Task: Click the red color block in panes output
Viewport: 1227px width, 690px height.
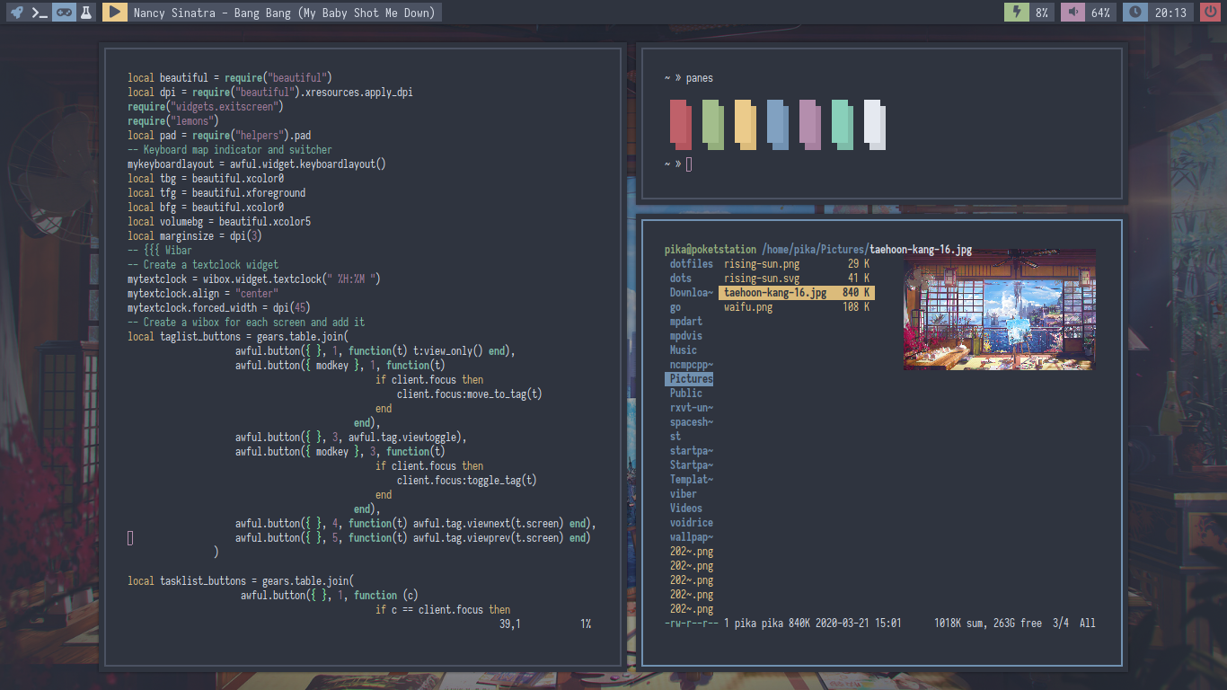Action: pos(680,124)
